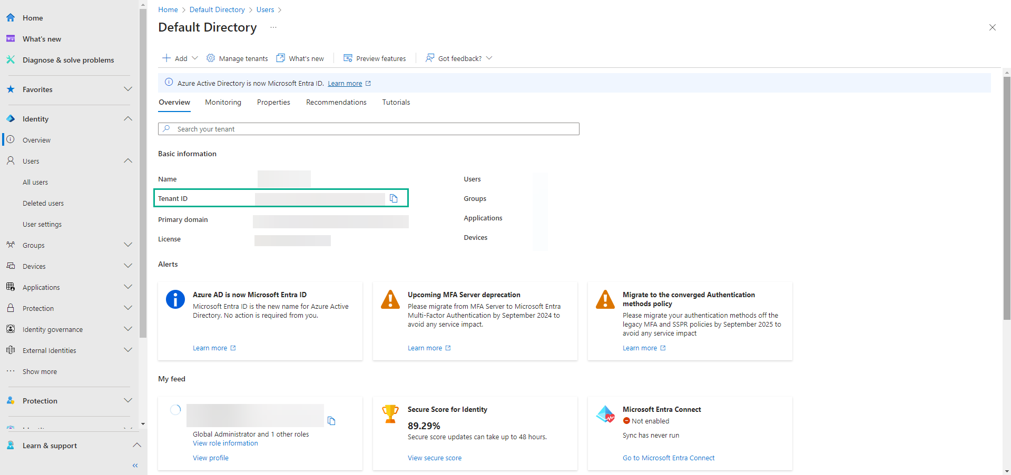The image size is (1011, 475).
Task: Click the Home breadcrumb link
Action: point(168,9)
